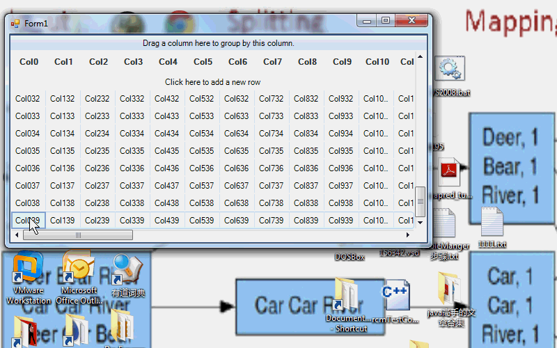Select cell Col237

click(x=97, y=185)
